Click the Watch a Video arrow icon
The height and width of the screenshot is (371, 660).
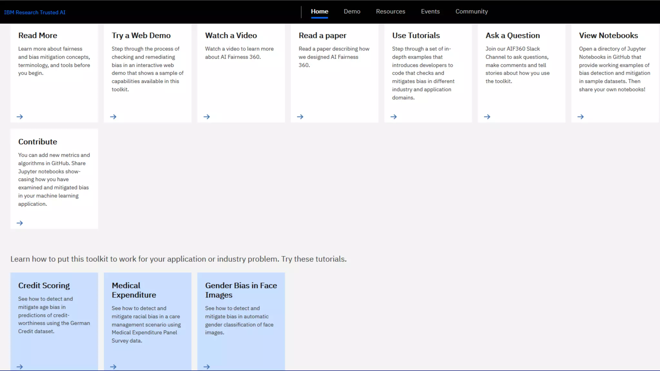pos(207,117)
